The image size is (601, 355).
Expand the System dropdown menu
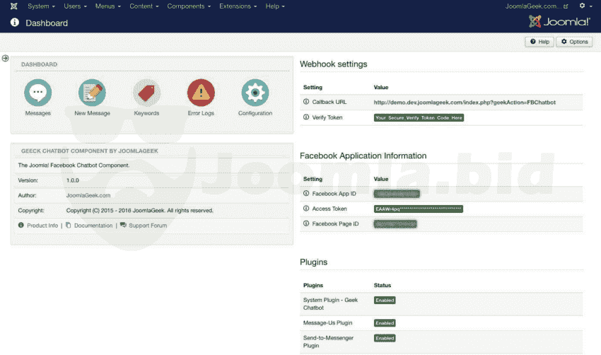click(x=41, y=6)
